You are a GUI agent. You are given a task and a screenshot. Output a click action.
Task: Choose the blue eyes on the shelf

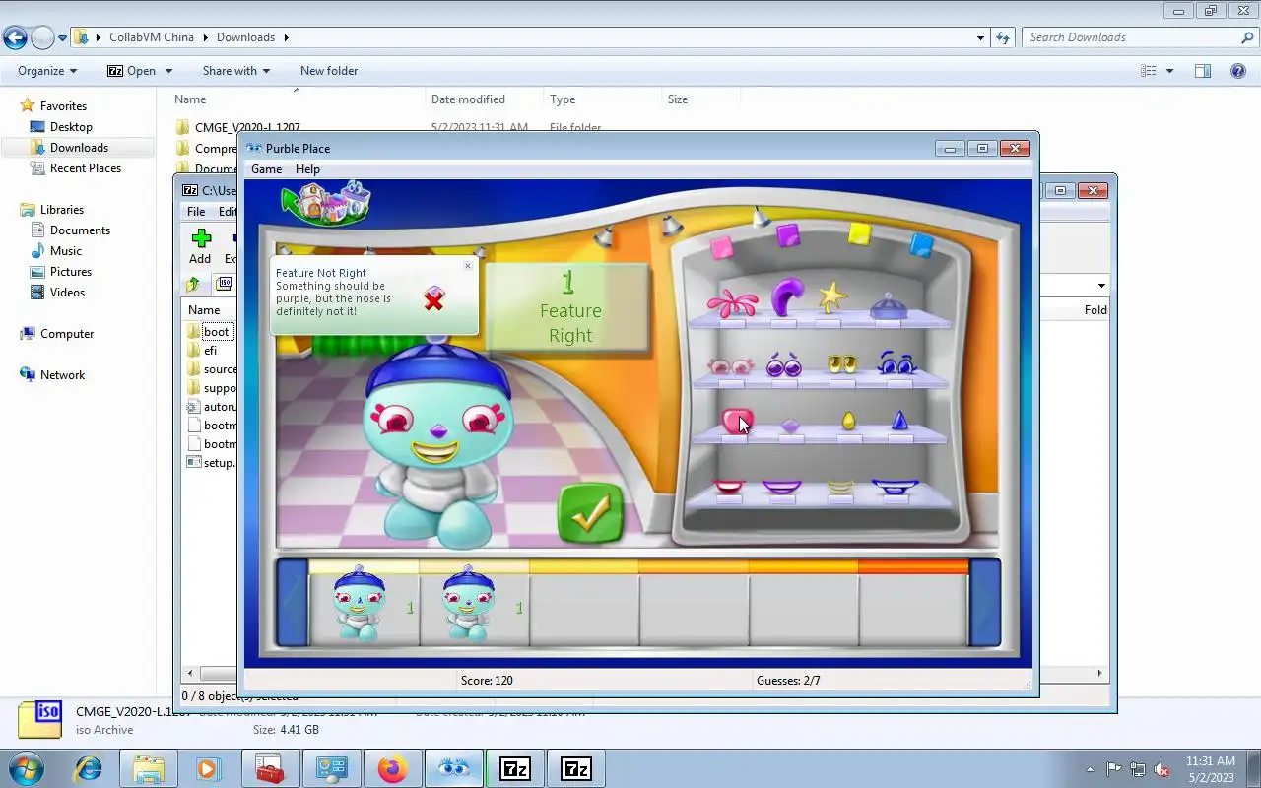[896, 363]
